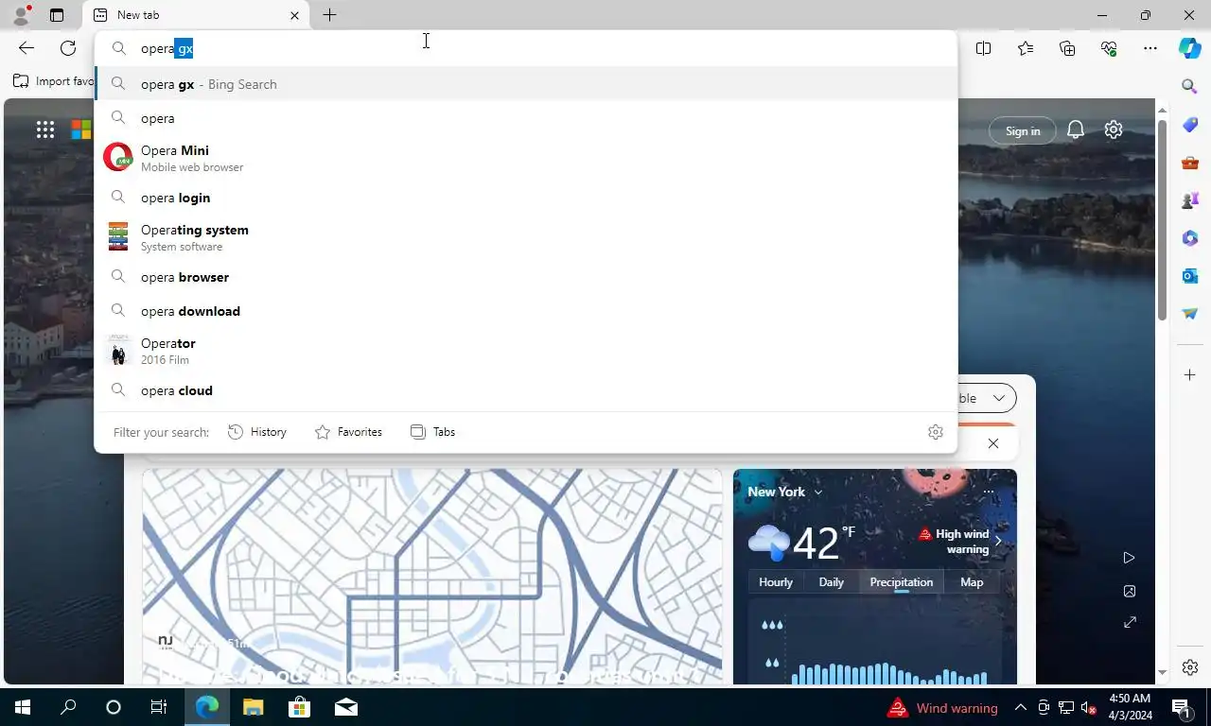Open sidebar Drop paper plane icon

1190,314
